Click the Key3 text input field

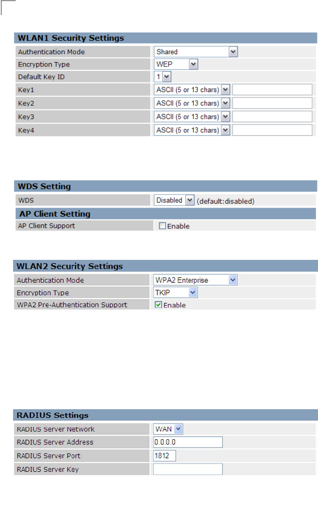pyautogui.click(x=272, y=117)
